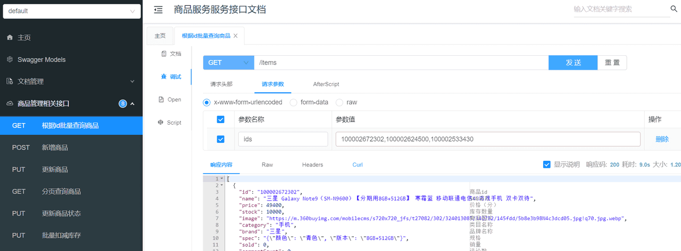
Task: Click the Open file icon
Action: coord(161,99)
